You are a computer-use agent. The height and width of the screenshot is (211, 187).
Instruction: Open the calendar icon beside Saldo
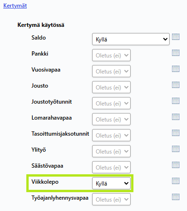coord(176,37)
